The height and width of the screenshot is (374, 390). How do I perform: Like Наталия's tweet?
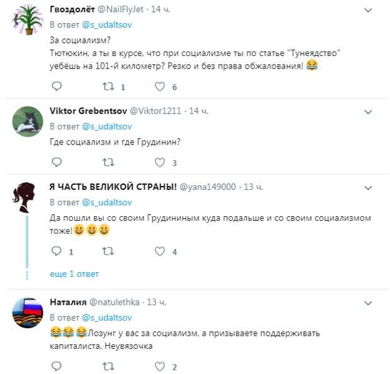[160, 366]
